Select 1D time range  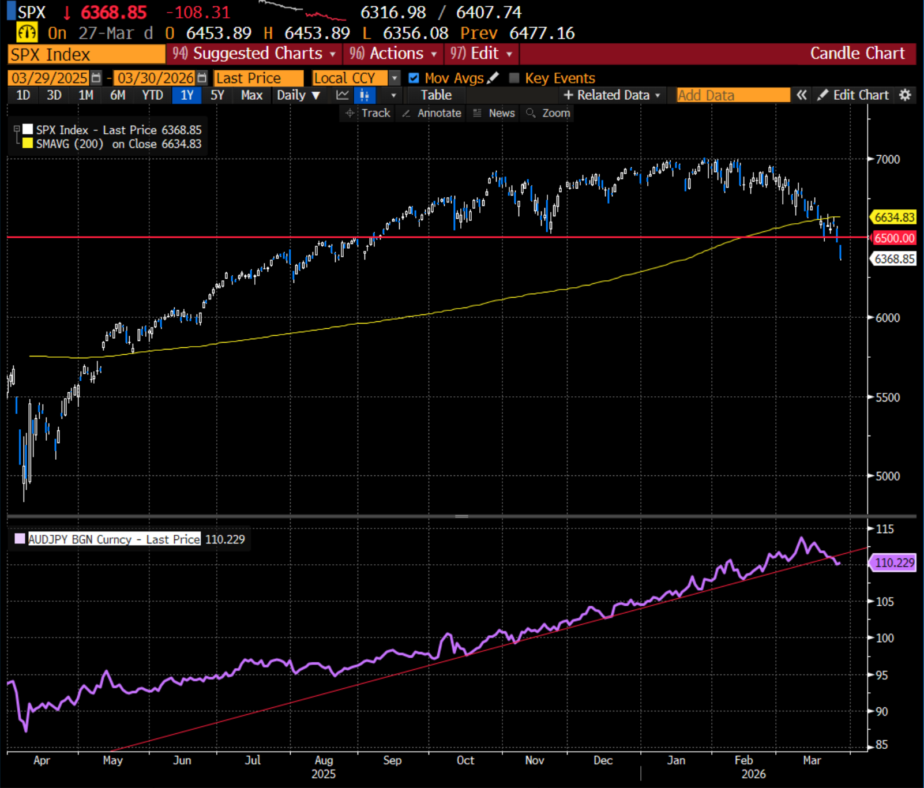(x=23, y=95)
